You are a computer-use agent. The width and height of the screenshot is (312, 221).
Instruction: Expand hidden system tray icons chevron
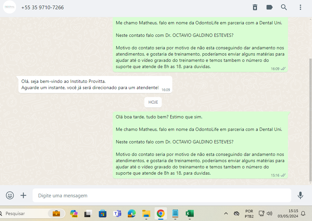click(x=226, y=213)
